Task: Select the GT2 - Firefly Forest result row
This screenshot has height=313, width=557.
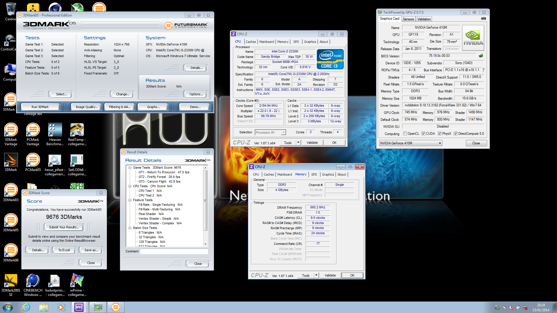Action: point(159,177)
